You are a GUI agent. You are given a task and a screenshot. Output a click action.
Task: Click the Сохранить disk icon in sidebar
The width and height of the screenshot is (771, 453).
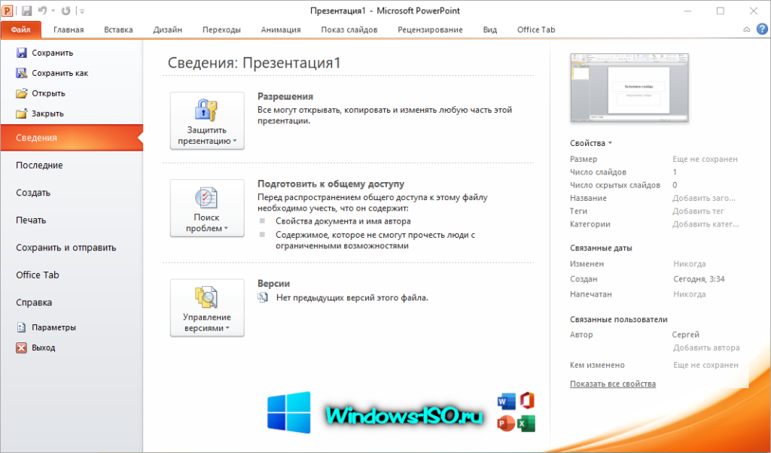pos(22,53)
